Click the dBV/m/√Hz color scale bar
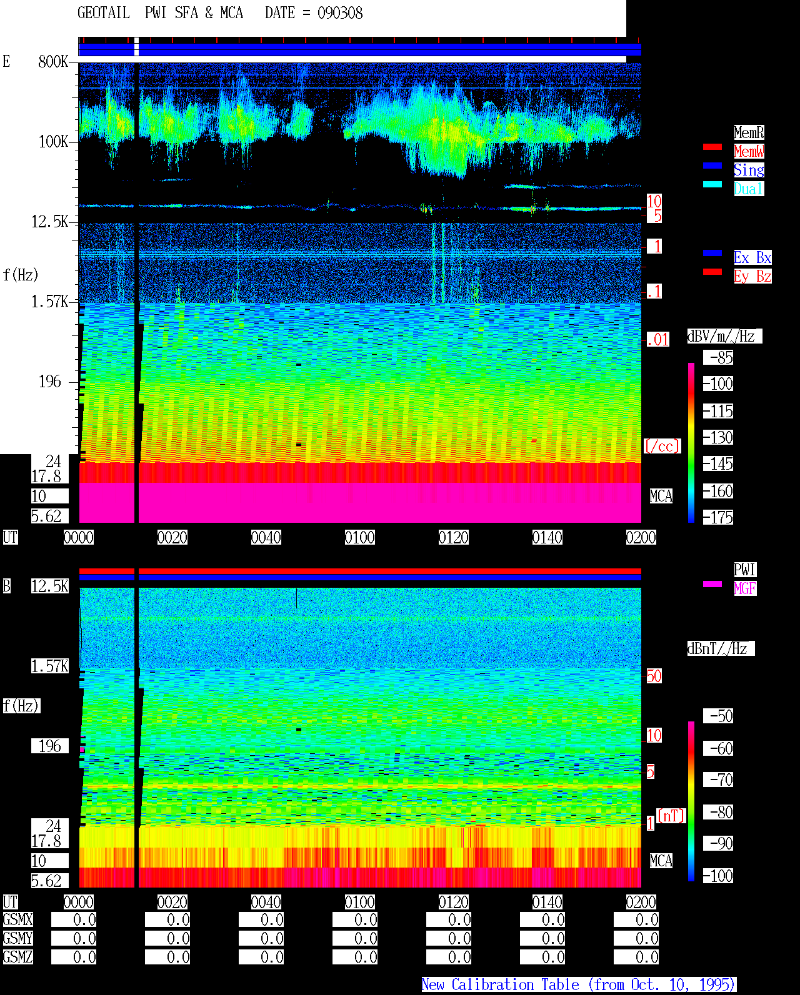 click(x=691, y=442)
